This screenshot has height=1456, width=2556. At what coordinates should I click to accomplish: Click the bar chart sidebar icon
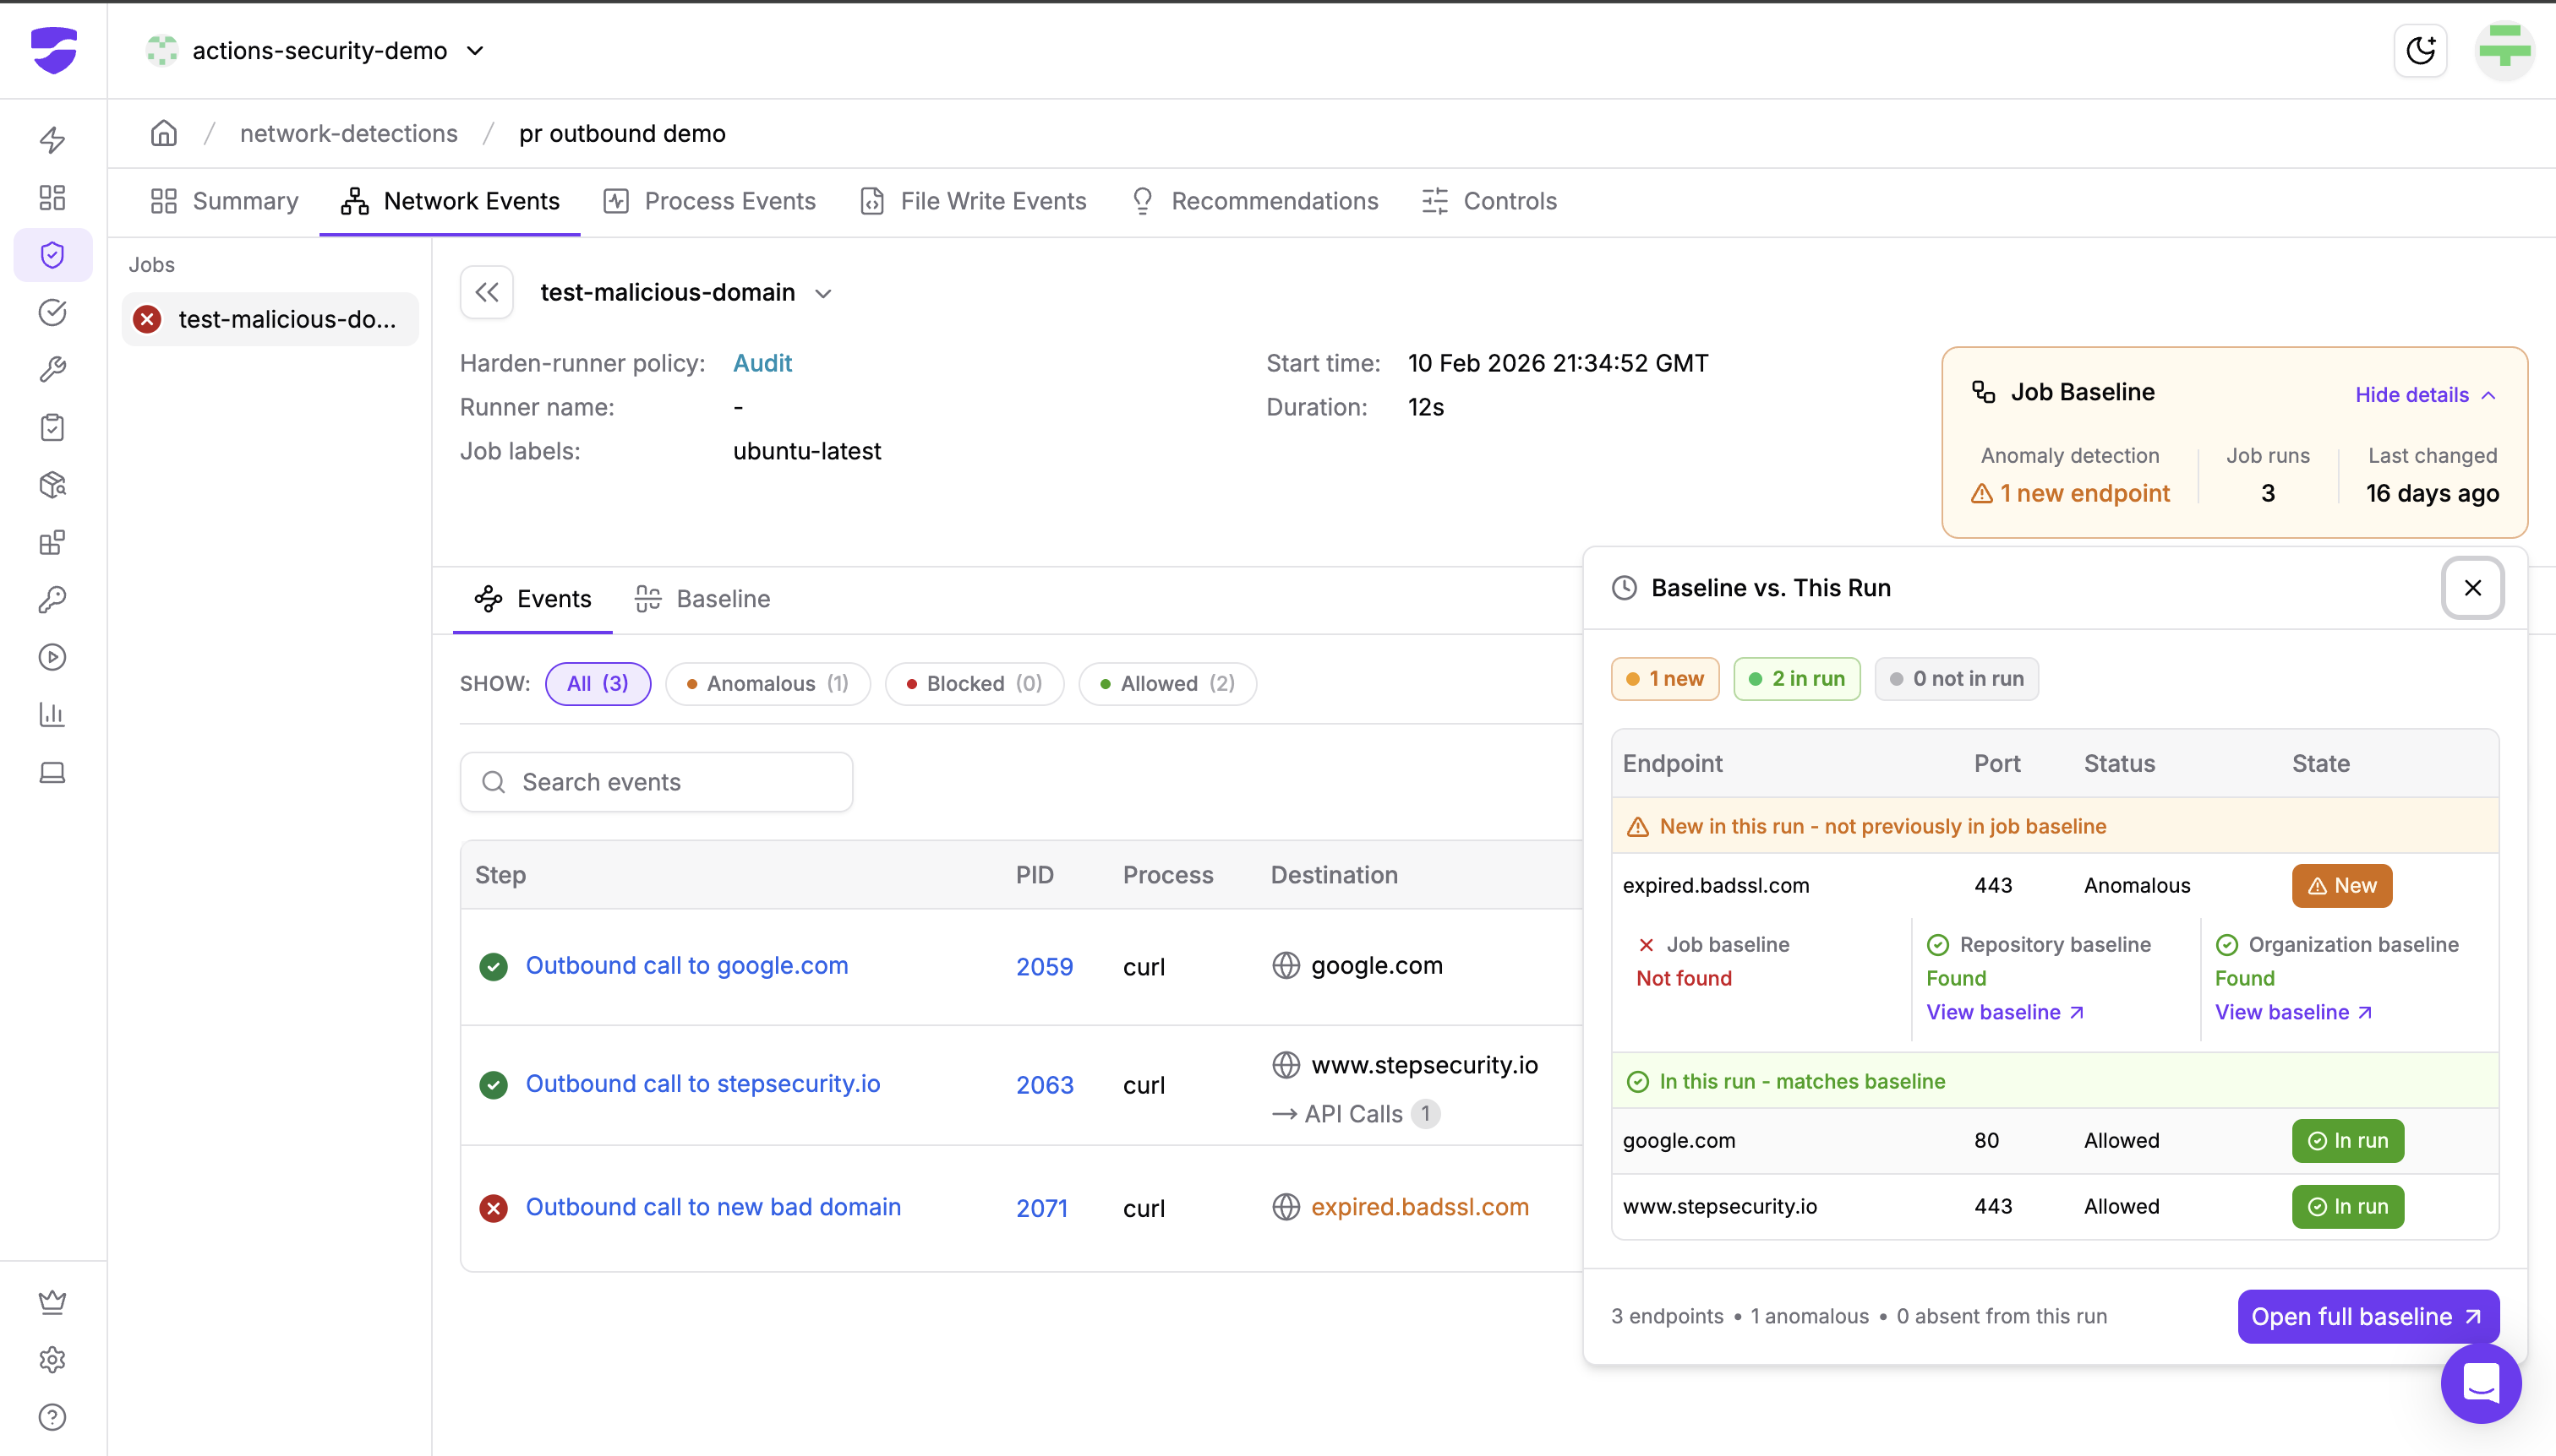(52, 714)
